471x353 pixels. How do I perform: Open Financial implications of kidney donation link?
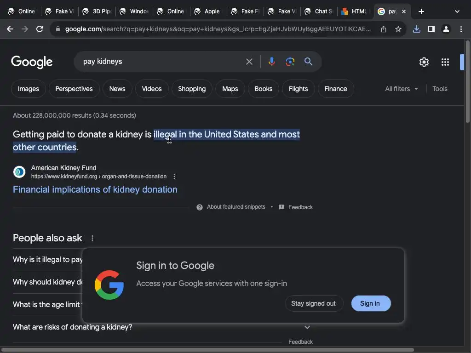click(95, 190)
